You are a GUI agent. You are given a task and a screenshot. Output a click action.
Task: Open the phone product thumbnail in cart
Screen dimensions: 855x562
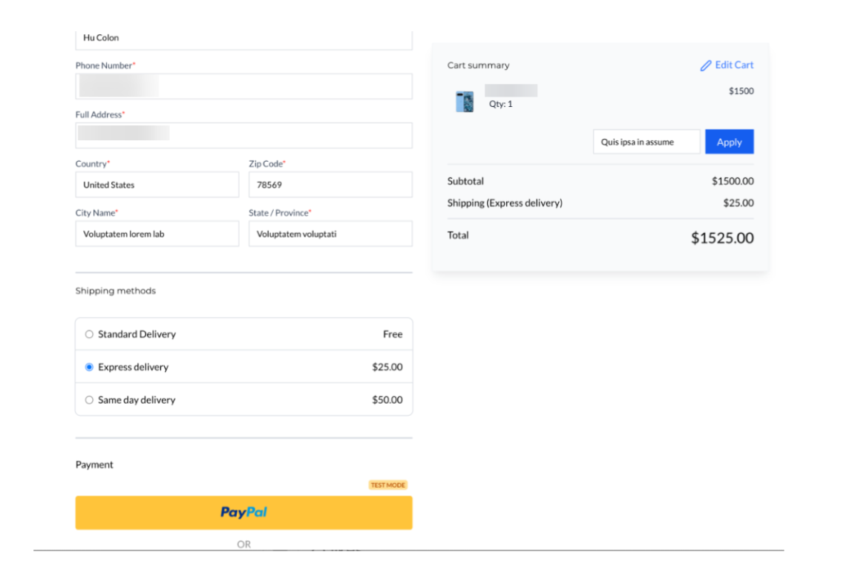pos(465,101)
